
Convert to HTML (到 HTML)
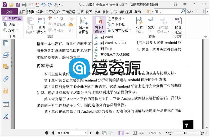click(x=116, y=25)
